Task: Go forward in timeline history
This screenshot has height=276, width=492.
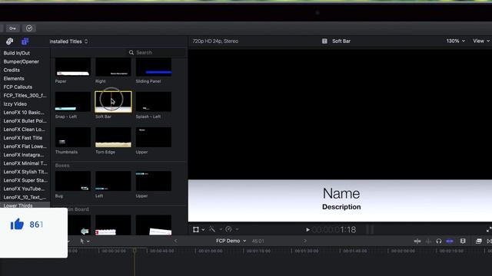Action: pos(304,241)
